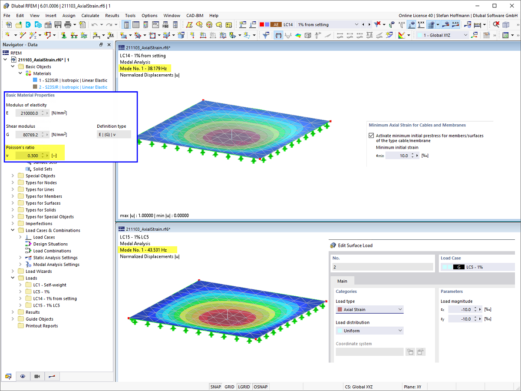Open the CAD-BIM menu

pos(195,15)
